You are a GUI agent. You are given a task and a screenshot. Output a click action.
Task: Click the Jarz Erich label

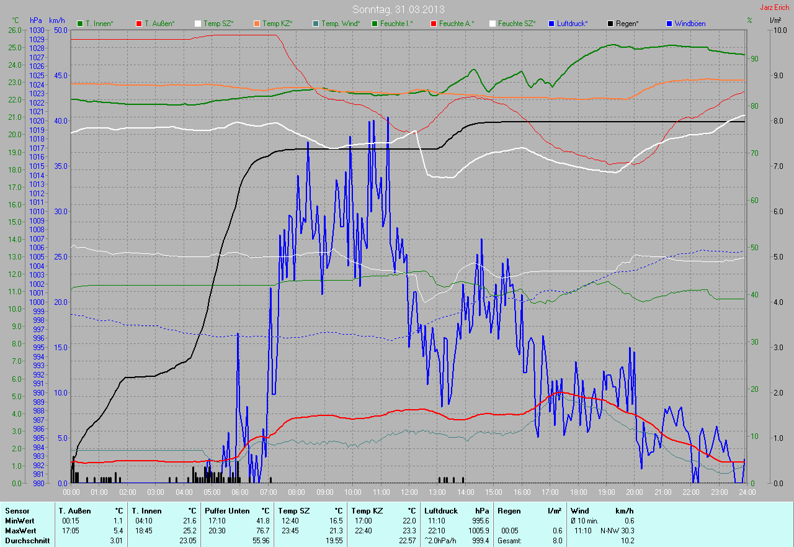[x=775, y=7]
